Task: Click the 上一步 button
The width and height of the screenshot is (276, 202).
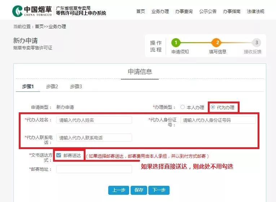Action: click(119, 190)
